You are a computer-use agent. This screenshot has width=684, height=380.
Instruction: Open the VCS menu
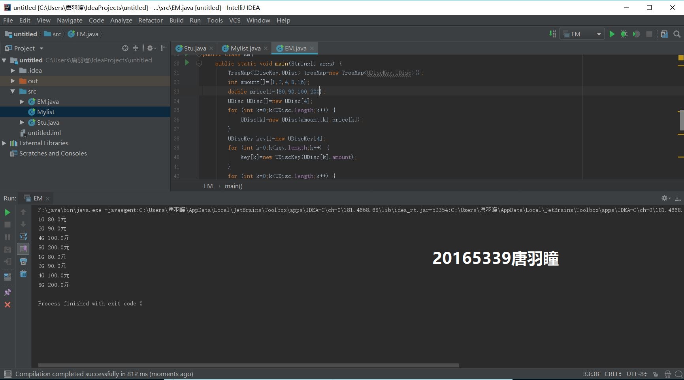tap(235, 20)
